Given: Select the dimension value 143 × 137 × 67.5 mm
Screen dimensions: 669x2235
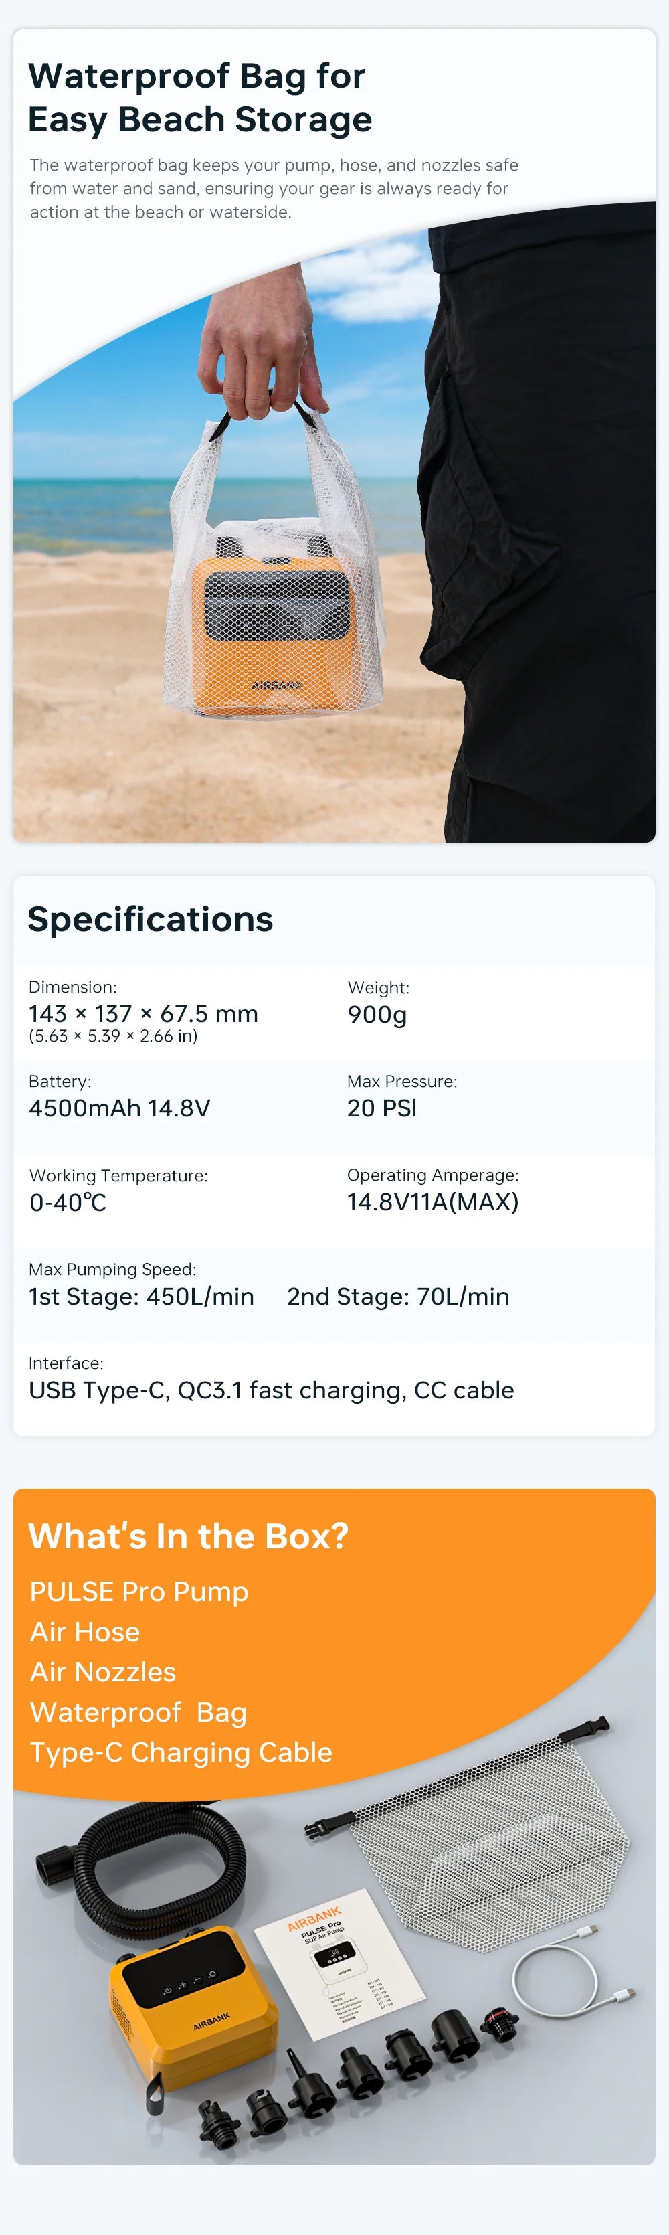Looking at the screenshot, I should tap(143, 1013).
